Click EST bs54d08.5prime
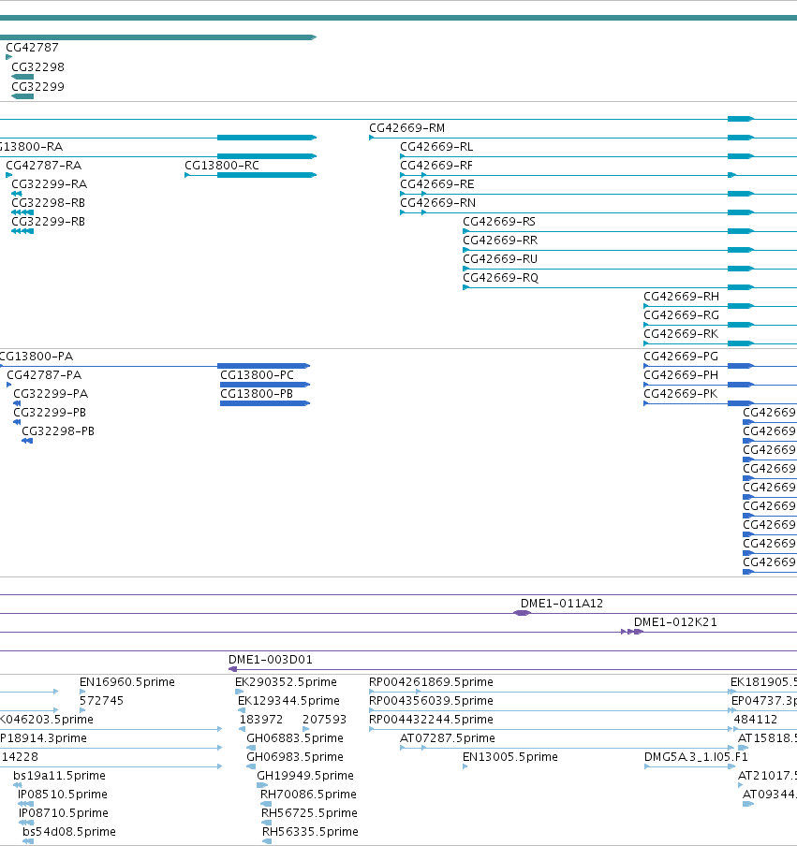Image resolution: width=797 pixels, height=846 pixels. tap(69, 831)
